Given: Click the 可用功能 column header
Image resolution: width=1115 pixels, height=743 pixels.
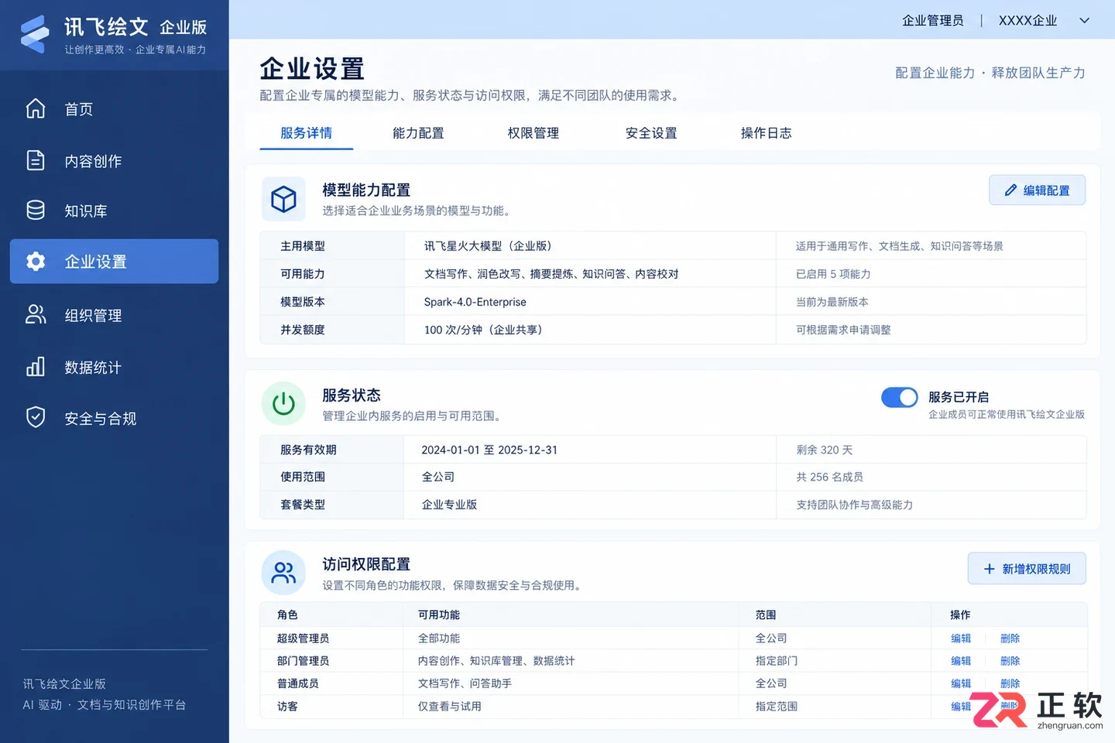Looking at the screenshot, I should pyautogui.click(x=439, y=615).
